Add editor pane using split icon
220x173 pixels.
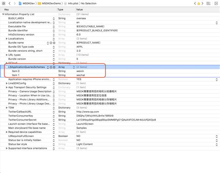pos(216,3)
